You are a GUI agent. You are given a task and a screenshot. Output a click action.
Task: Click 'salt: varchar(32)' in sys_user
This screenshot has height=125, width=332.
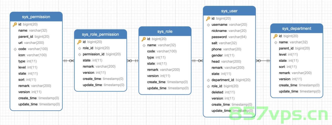click(x=224, y=43)
